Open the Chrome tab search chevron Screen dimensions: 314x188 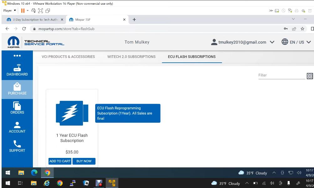pos(293,19)
